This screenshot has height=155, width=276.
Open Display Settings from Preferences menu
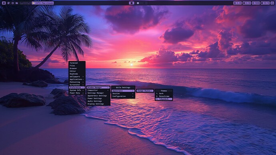(x=98, y=104)
